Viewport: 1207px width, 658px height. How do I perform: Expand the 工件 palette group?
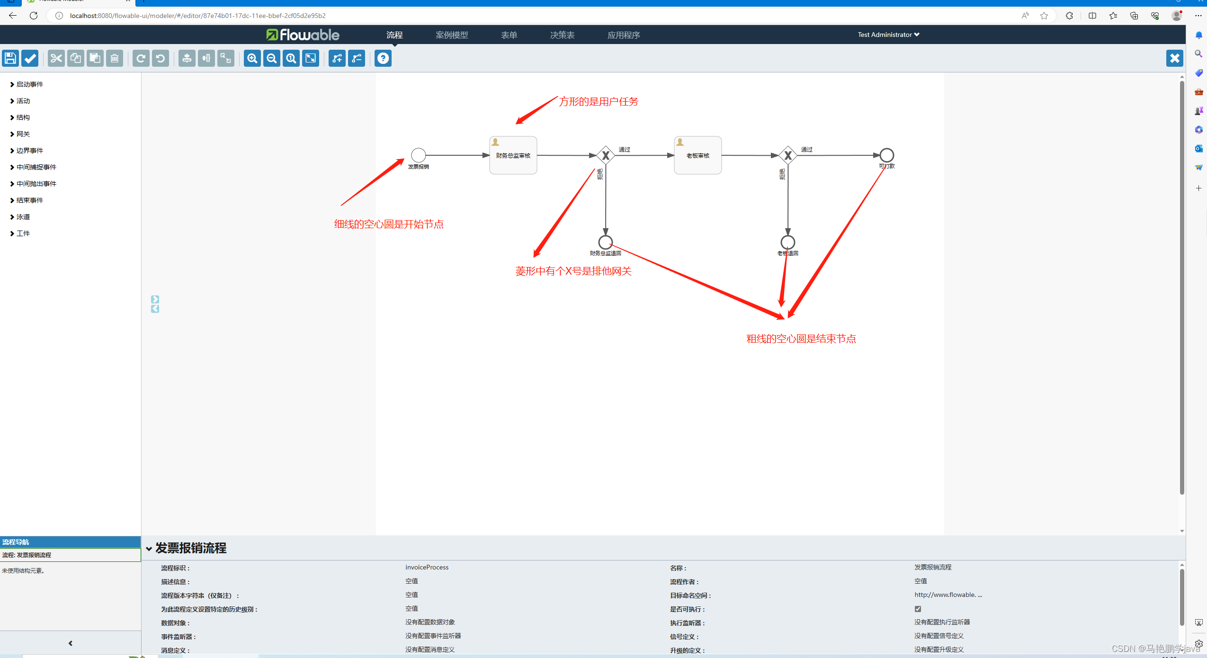(20, 233)
